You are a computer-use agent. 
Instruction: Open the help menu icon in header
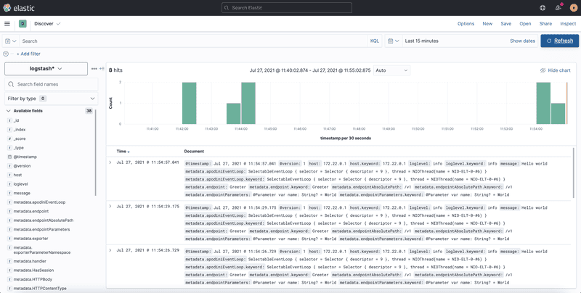543,7
